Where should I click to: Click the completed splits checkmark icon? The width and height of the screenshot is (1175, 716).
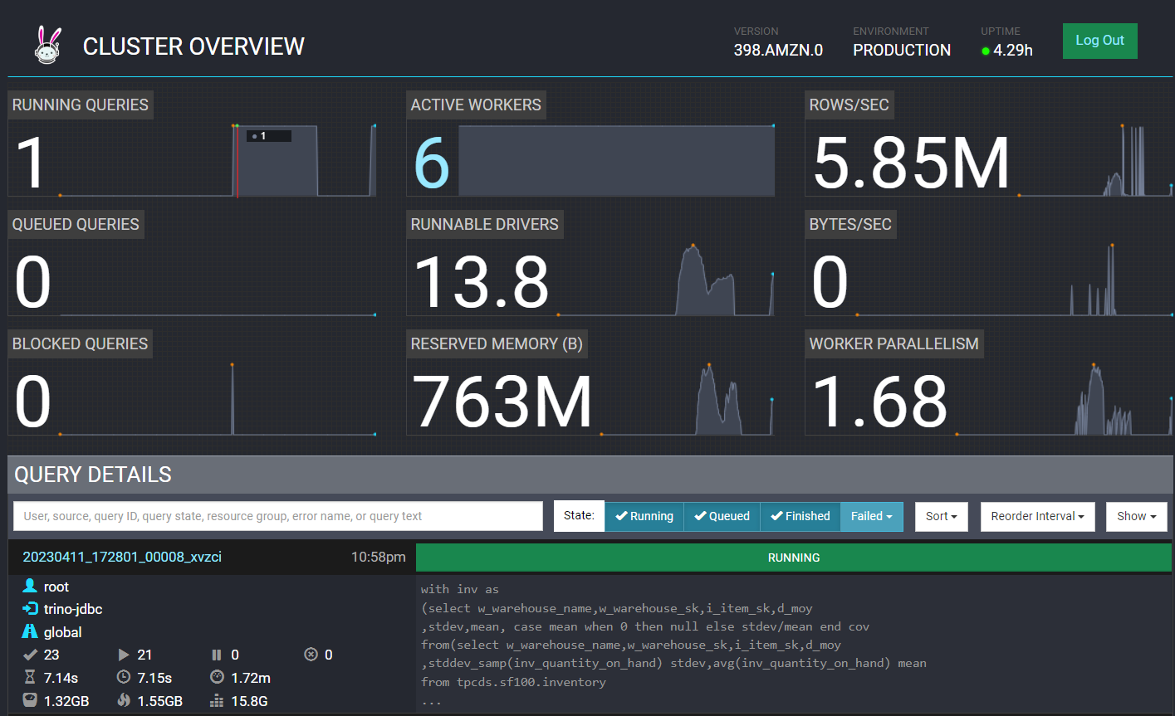coord(30,655)
